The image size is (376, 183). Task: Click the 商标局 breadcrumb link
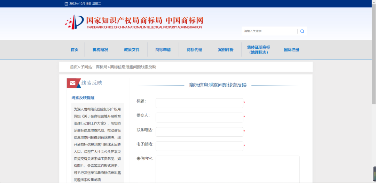[101, 67]
